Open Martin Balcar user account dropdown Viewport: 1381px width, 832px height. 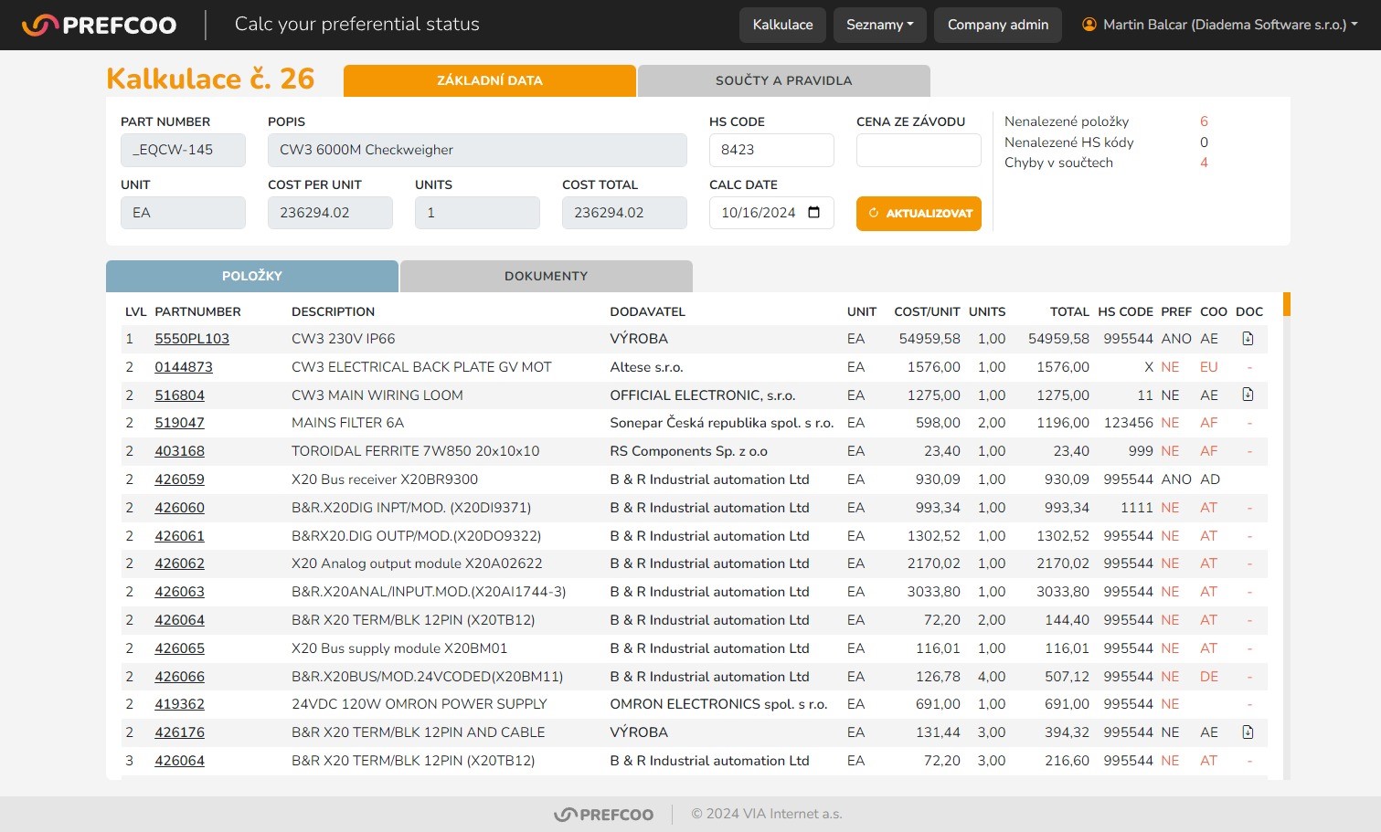[x=1220, y=25]
